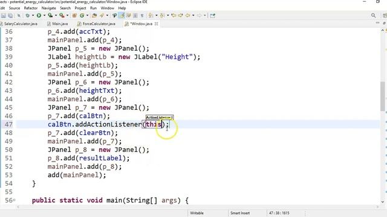Open the Forward history dropdown arrow
This screenshot has width=387, height=217.
coord(204,16)
